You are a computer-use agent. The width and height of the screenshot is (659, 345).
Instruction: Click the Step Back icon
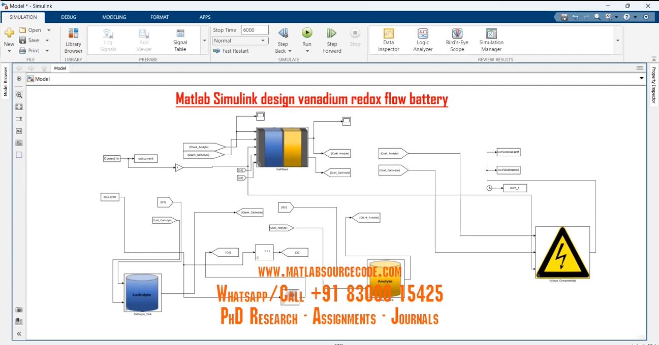(283, 33)
